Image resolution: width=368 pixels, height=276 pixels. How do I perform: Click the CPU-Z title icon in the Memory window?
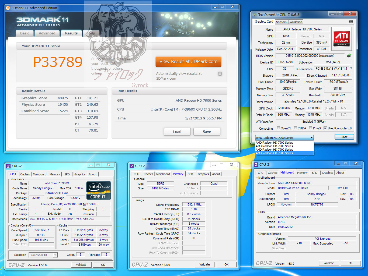132,166
